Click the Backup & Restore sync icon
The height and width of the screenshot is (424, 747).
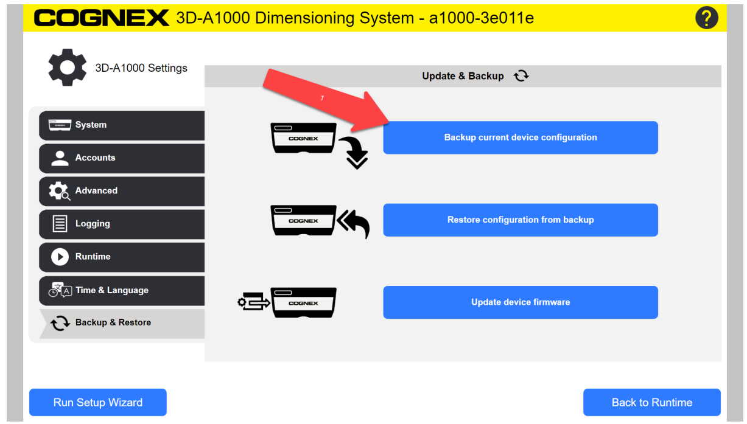coord(60,323)
